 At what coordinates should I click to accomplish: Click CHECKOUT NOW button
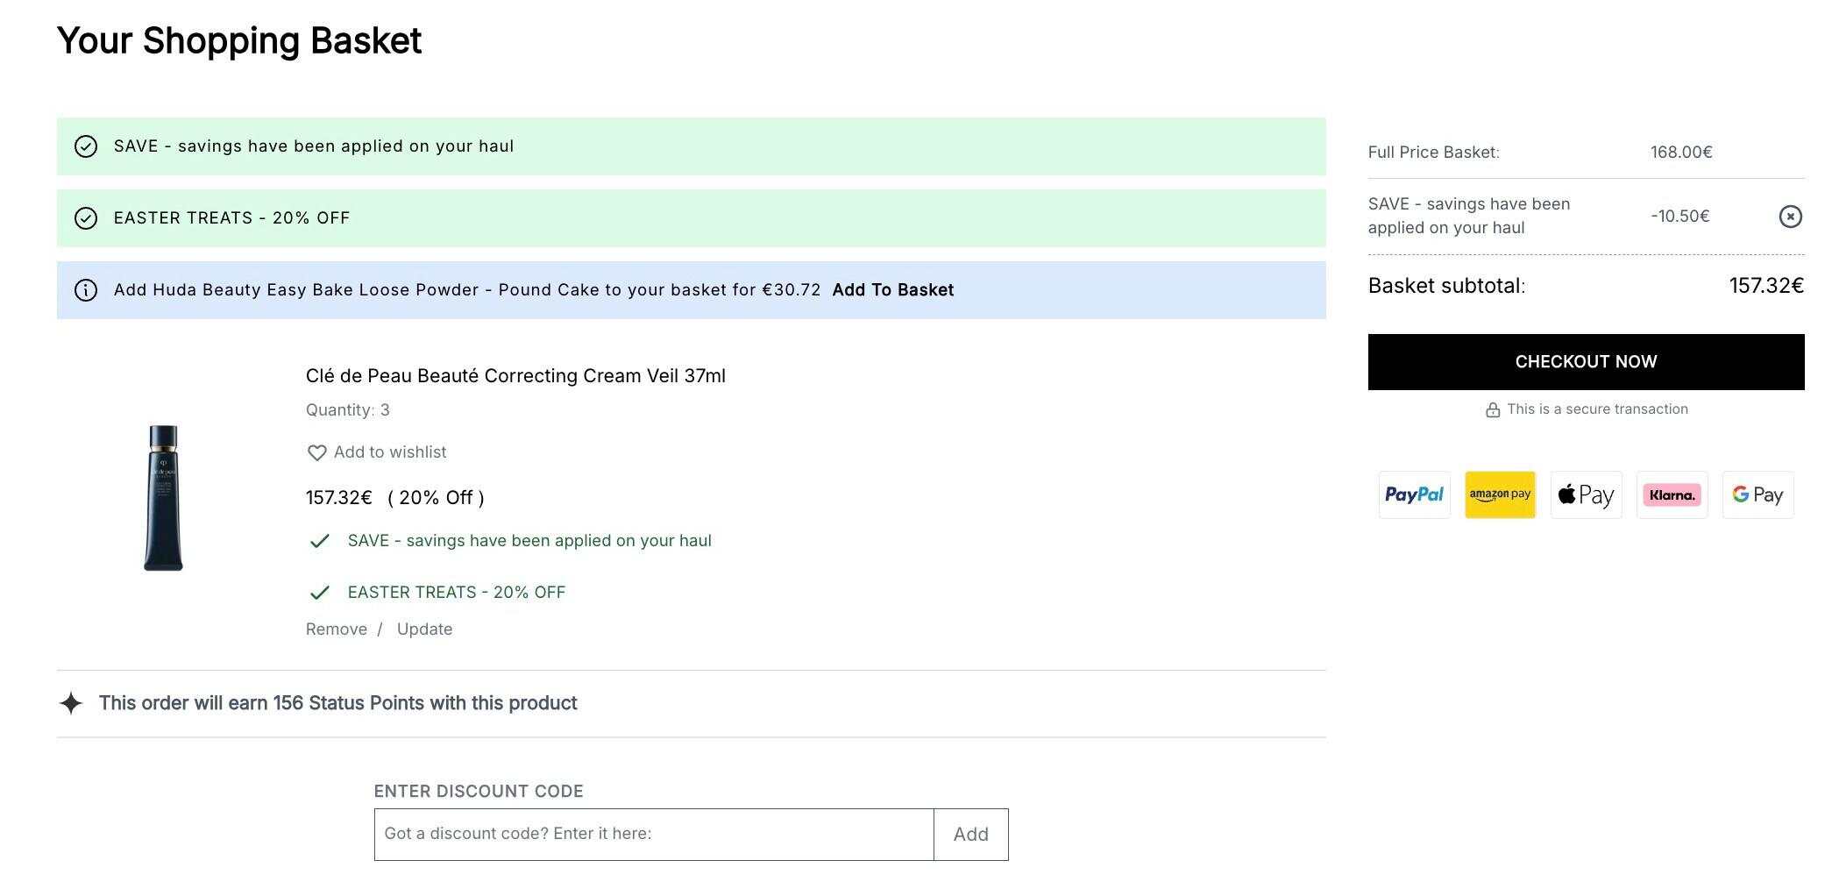[1586, 362]
